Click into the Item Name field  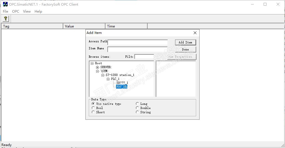138,49
